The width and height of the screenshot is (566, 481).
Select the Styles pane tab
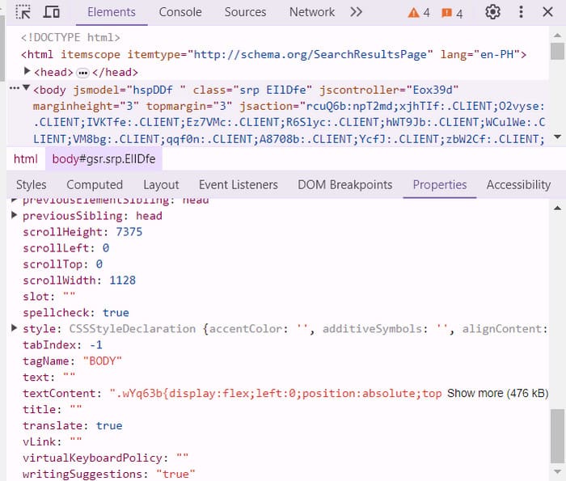tap(31, 185)
